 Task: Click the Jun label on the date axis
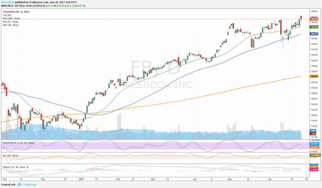tap(269, 179)
